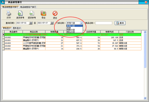
Task: Click the 查询 search button
Action: [120, 23]
